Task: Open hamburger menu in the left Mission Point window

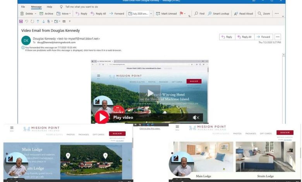Action: [x=12, y=128]
